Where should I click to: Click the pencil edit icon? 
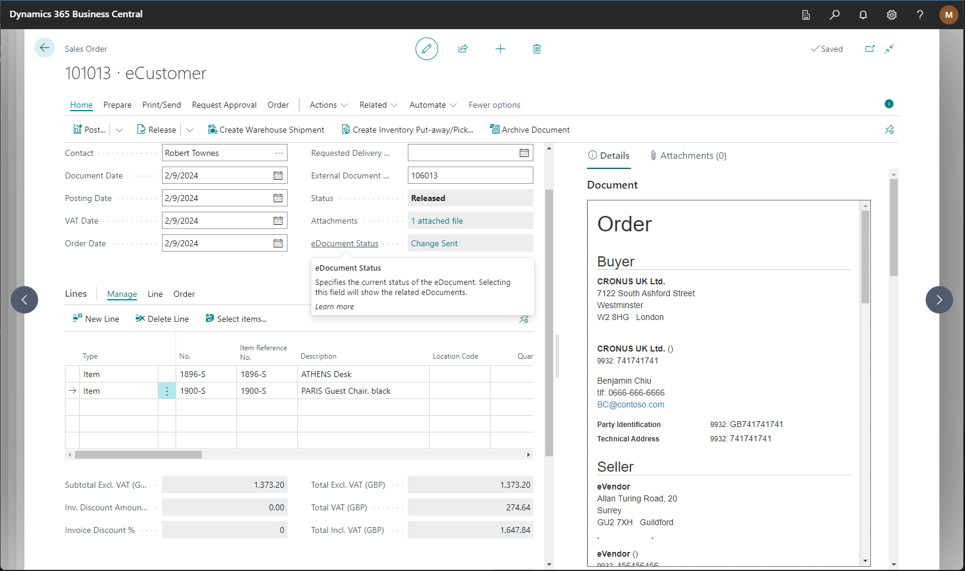click(426, 49)
